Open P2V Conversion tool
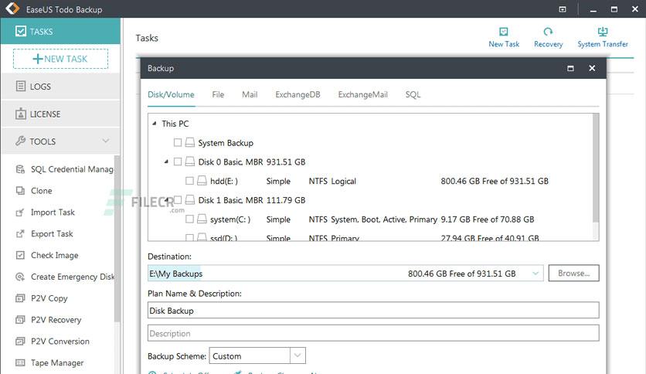646x374 pixels. (x=53, y=341)
